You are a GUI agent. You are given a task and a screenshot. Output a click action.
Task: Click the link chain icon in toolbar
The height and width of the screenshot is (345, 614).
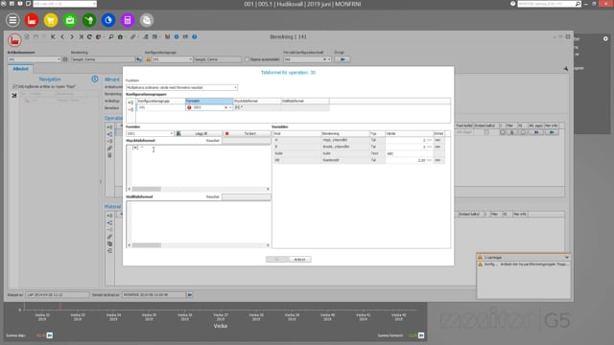coord(133,36)
